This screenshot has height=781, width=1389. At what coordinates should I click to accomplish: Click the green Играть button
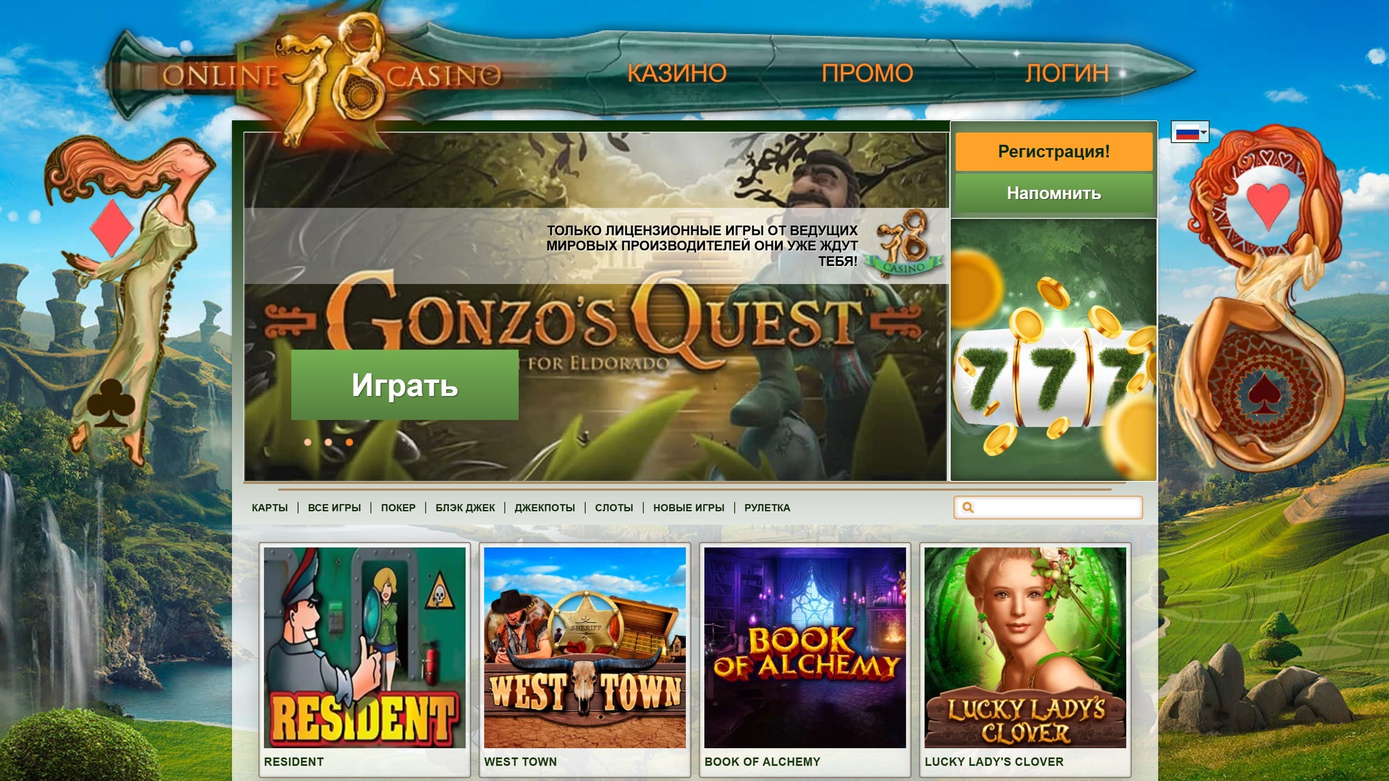[x=405, y=385]
